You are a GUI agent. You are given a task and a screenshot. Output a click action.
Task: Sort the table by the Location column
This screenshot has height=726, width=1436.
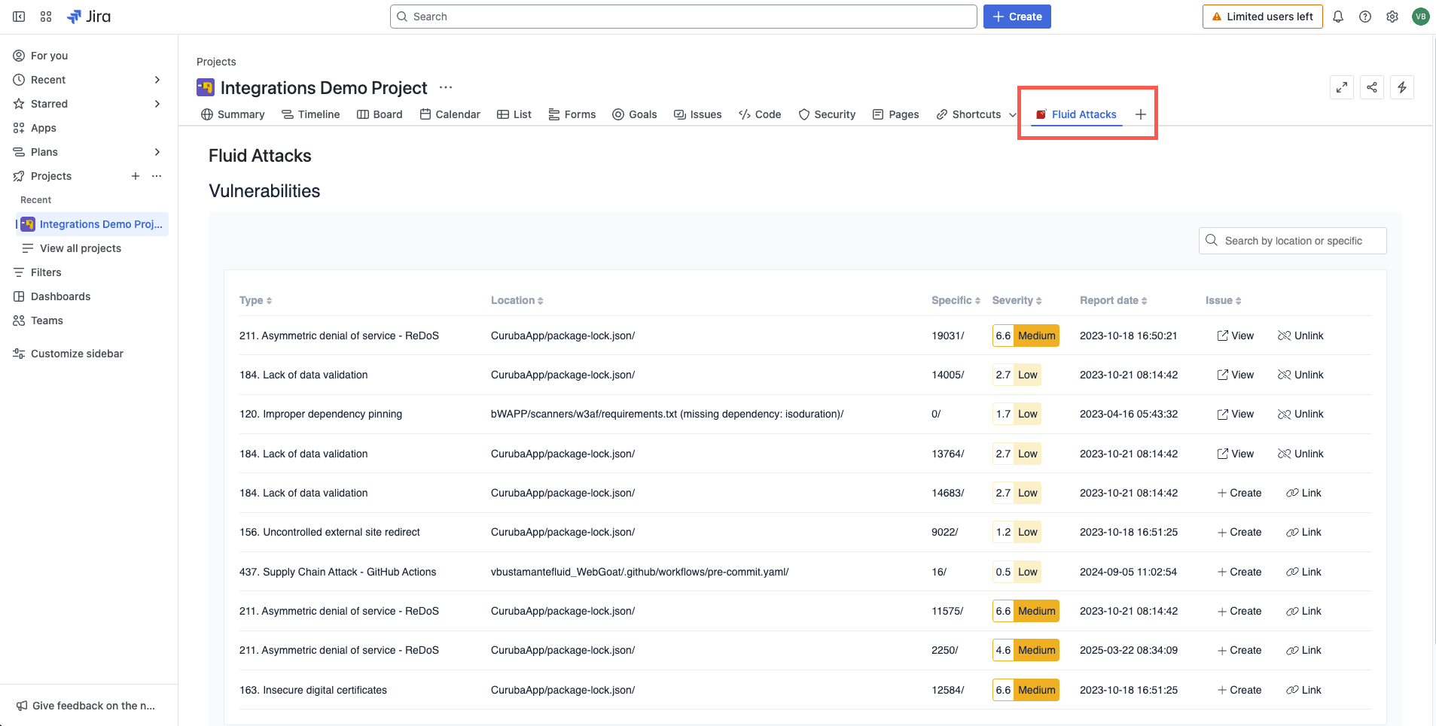pyautogui.click(x=517, y=300)
